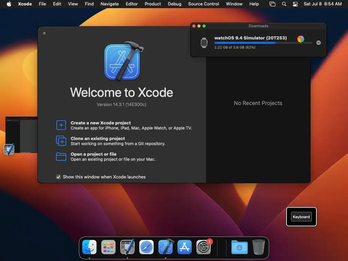Cancel the watchOS 9.4 Simulator download

(x=318, y=42)
